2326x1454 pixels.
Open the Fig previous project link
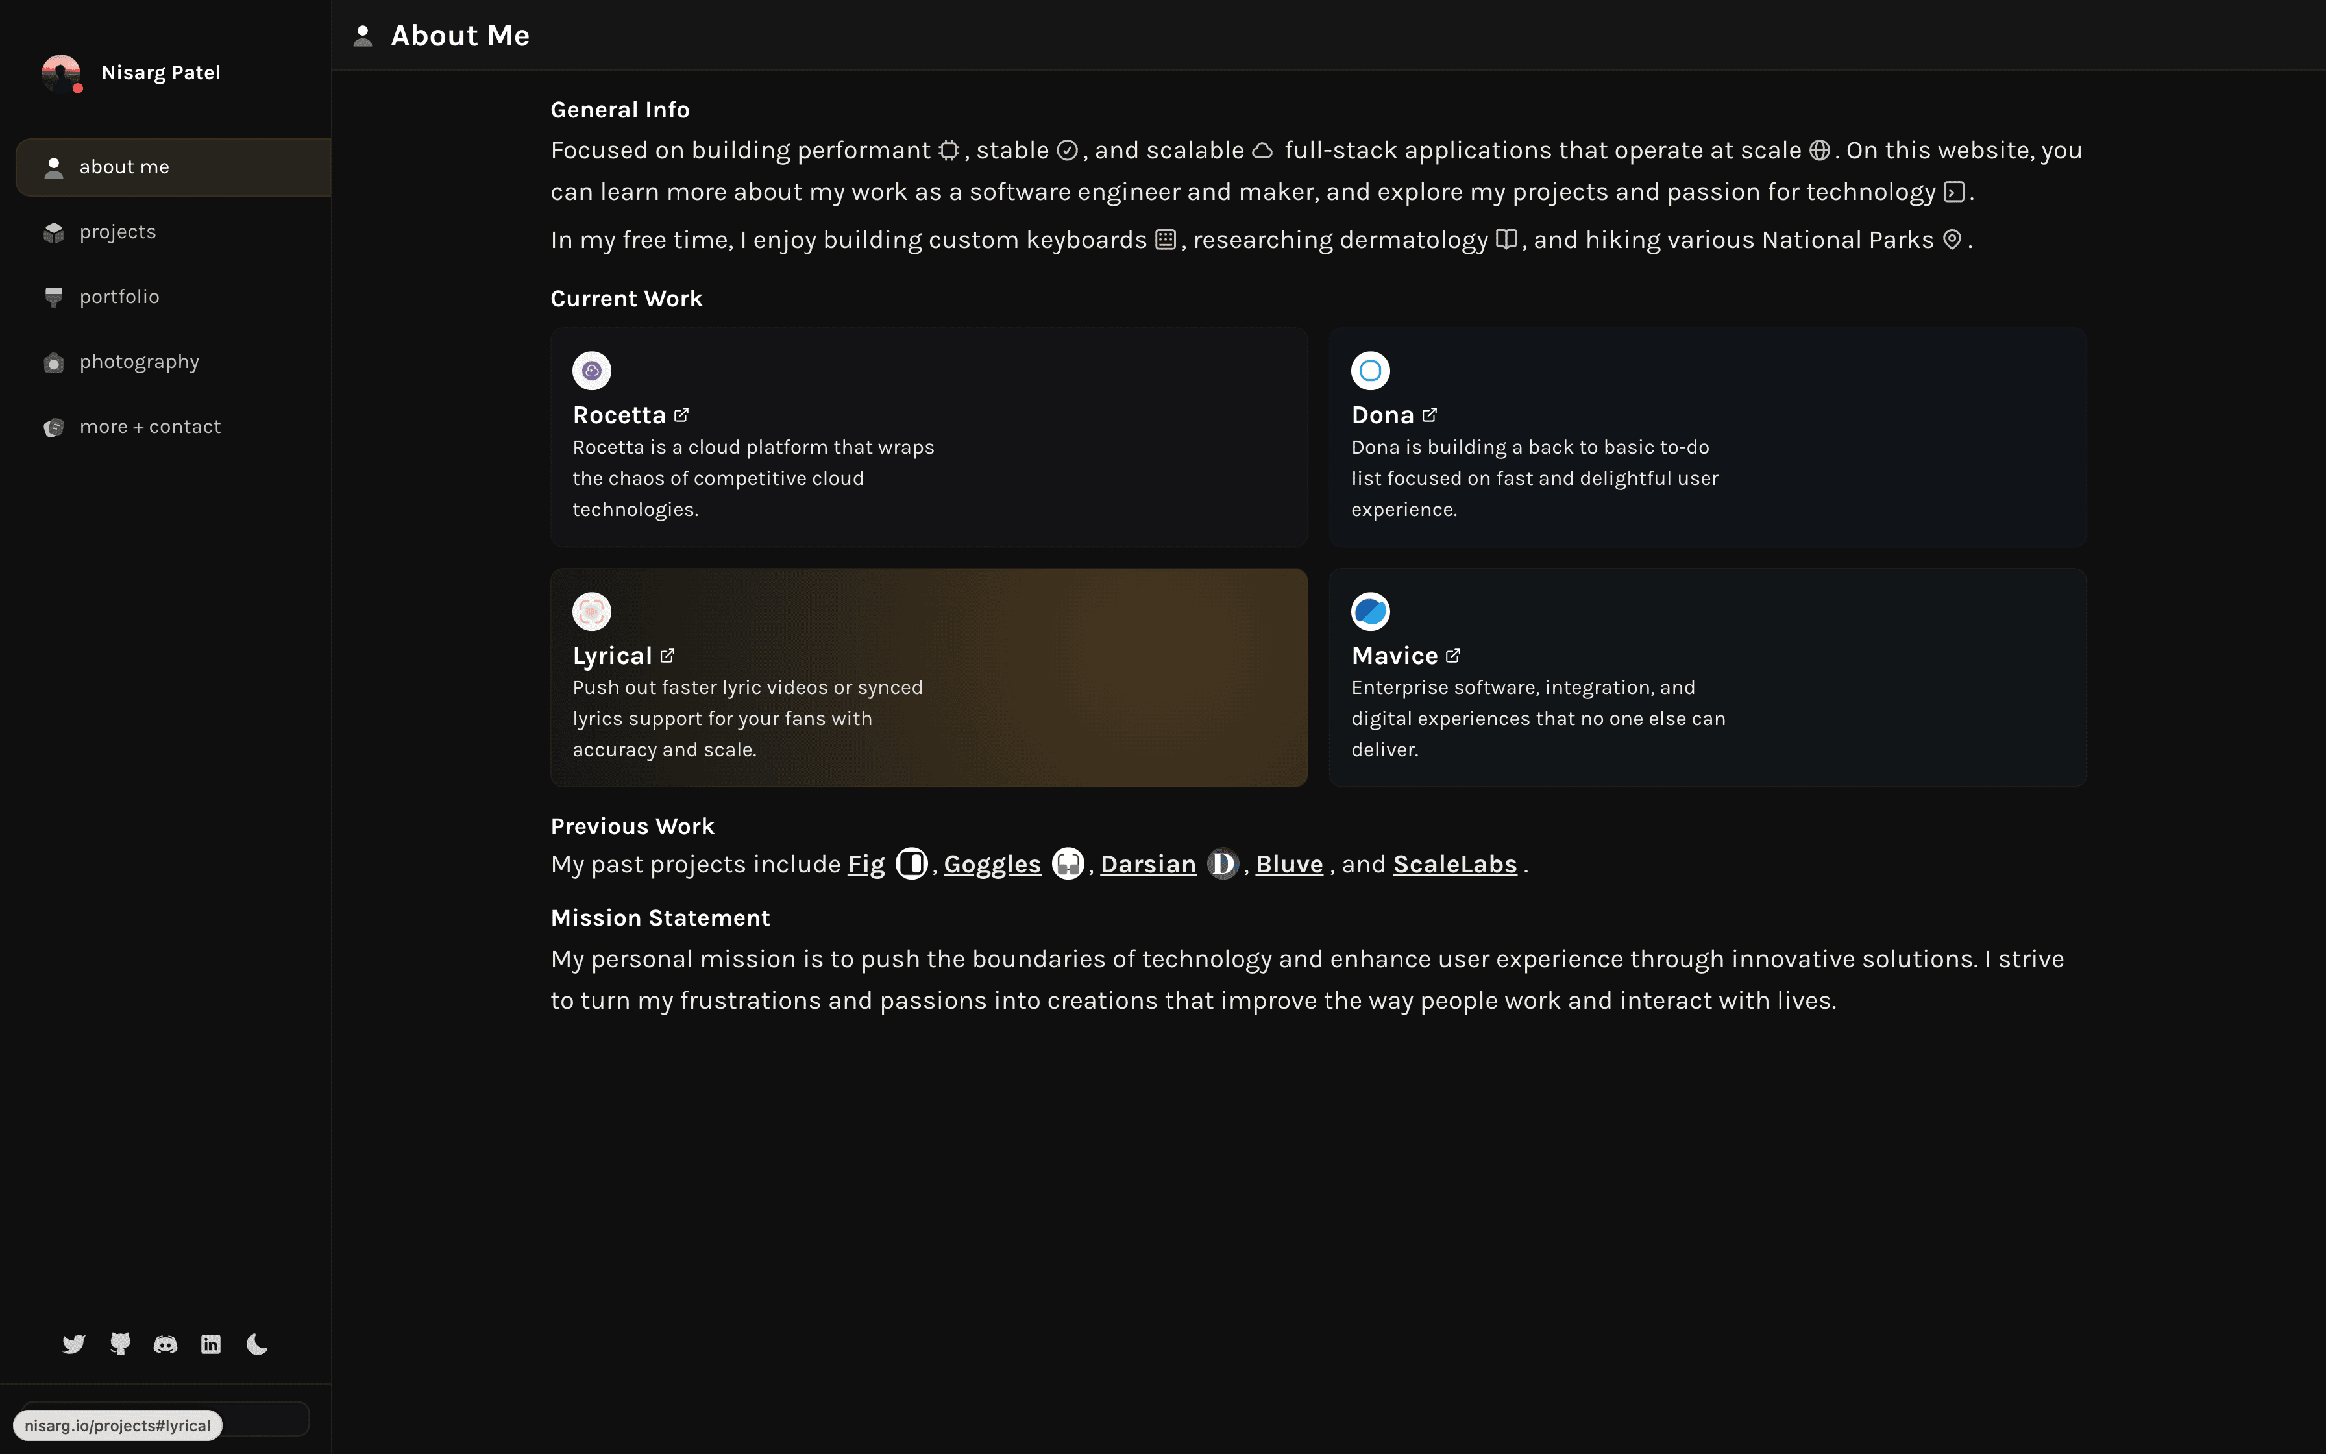point(866,865)
